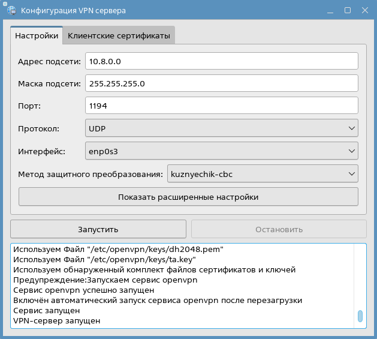Click into the Порт field with 1194
The width and height of the screenshot is (377, 339).
tap(221, 106)
